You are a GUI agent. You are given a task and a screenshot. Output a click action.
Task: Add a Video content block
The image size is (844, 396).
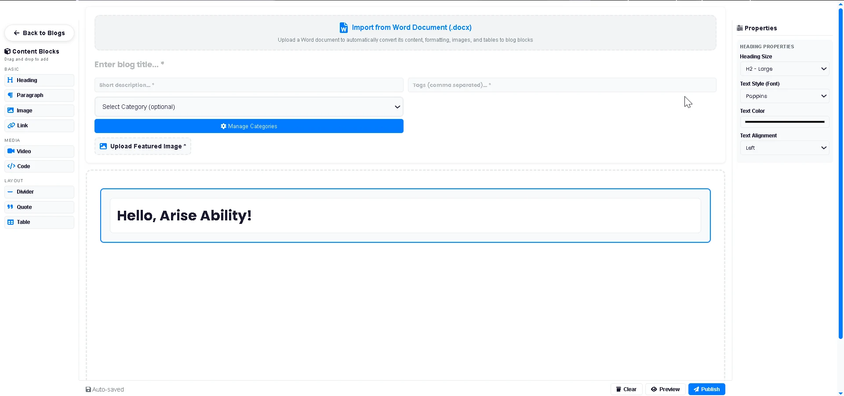[x=39, y=151]
